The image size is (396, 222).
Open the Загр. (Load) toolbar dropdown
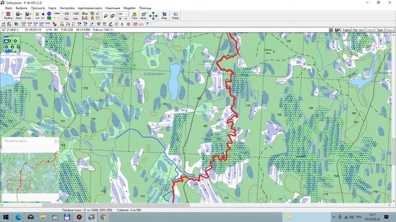pyautogui.click(x=19, y=15)
